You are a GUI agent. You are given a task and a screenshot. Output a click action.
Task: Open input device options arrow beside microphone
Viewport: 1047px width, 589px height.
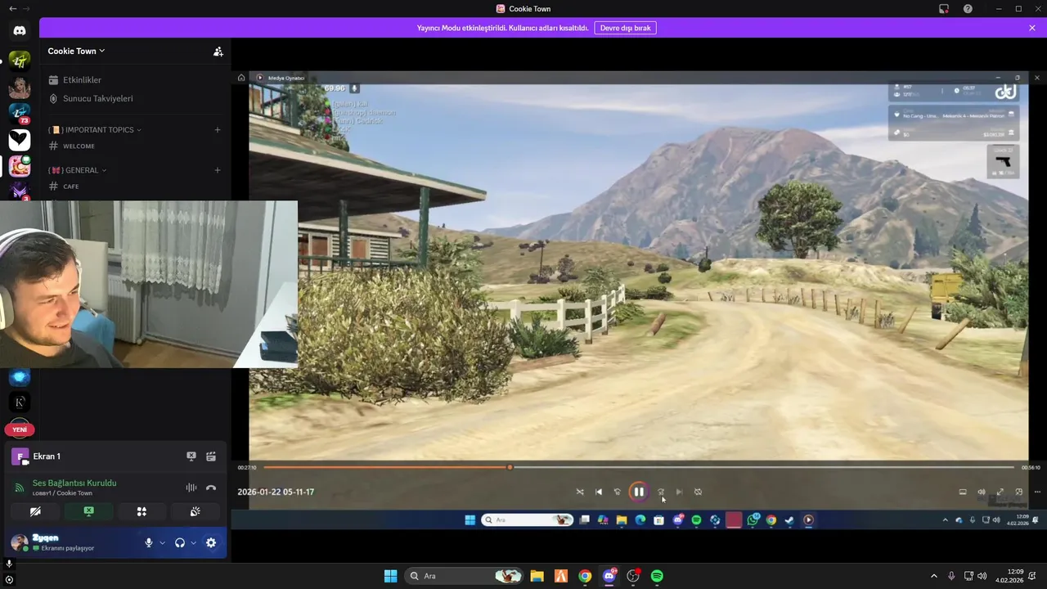162,542
